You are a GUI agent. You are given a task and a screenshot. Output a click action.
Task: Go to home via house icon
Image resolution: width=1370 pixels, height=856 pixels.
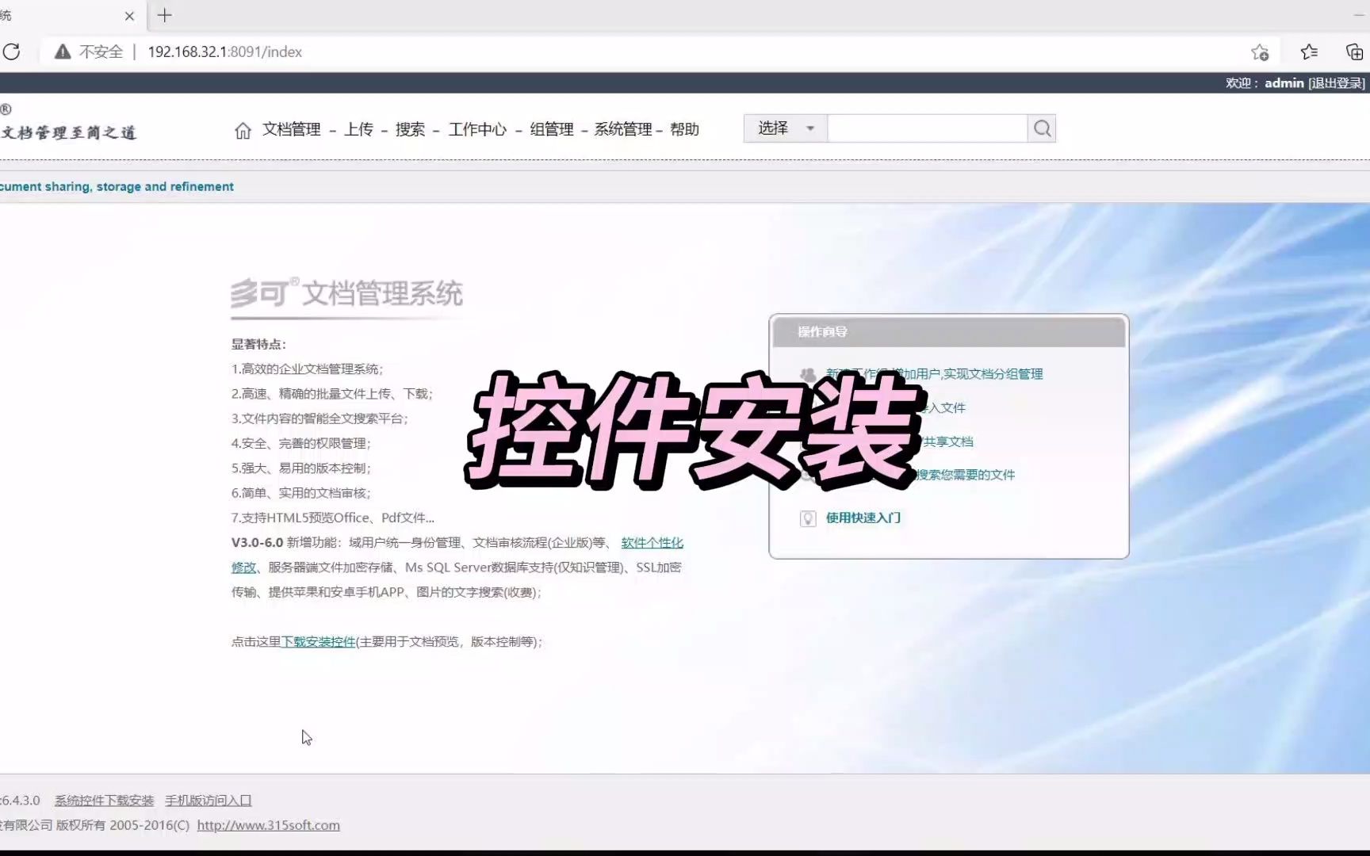click(243, 130)
